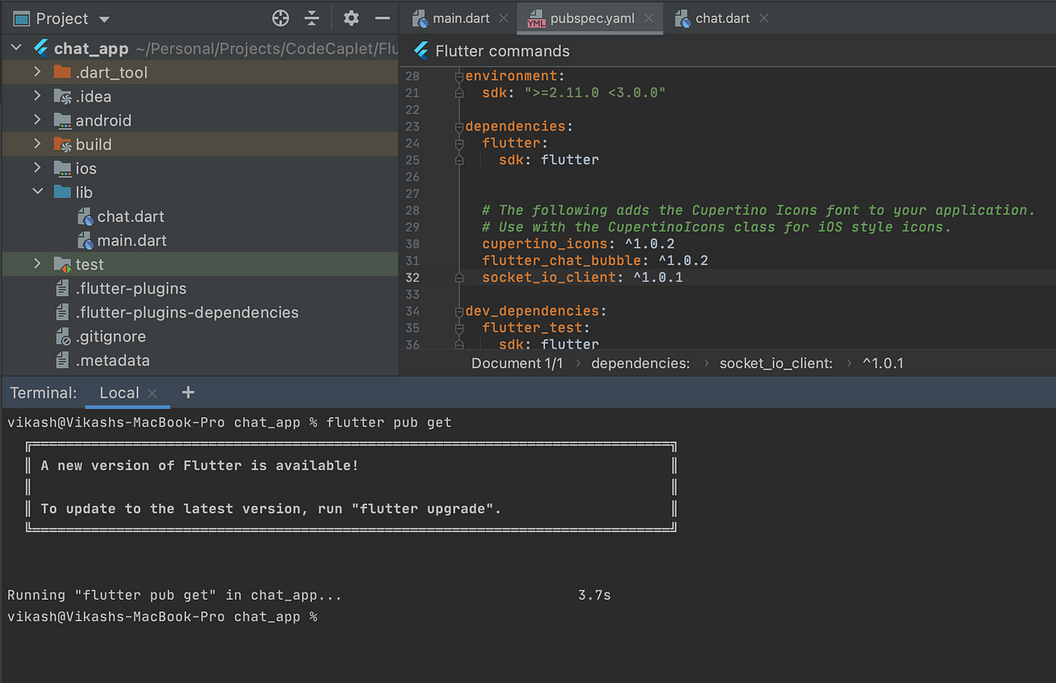Collapse the lib folder
1056x683 pixels.
tap(37, 191)
